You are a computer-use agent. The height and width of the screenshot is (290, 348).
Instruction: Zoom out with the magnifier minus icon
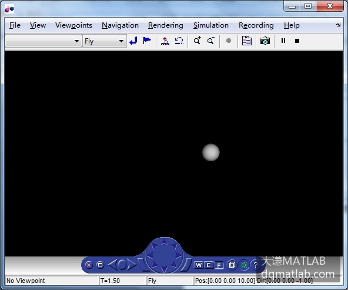[x=211, y=41]
